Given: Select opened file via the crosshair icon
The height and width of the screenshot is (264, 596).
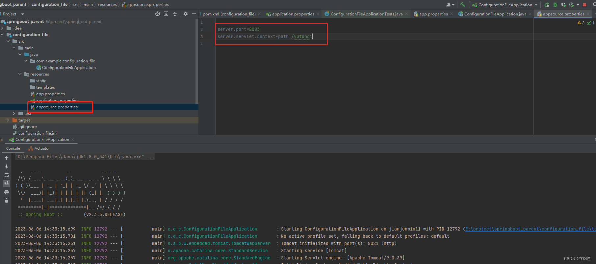Looking at the screenshot, I should pos(158,14).
